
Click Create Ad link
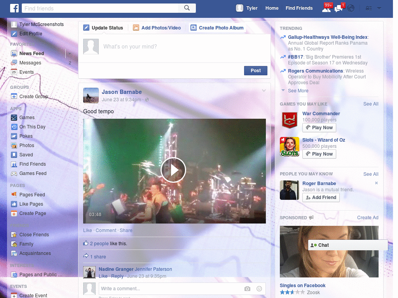[368, 218]
